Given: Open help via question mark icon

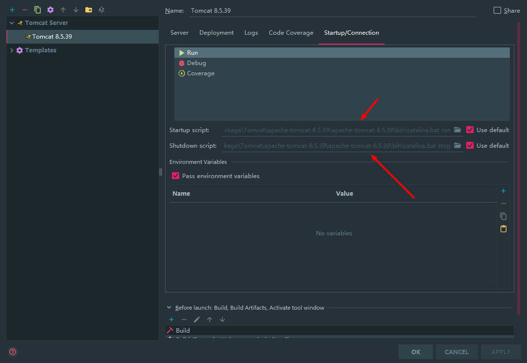Looking at the screenshot, I should click(13, 352).
